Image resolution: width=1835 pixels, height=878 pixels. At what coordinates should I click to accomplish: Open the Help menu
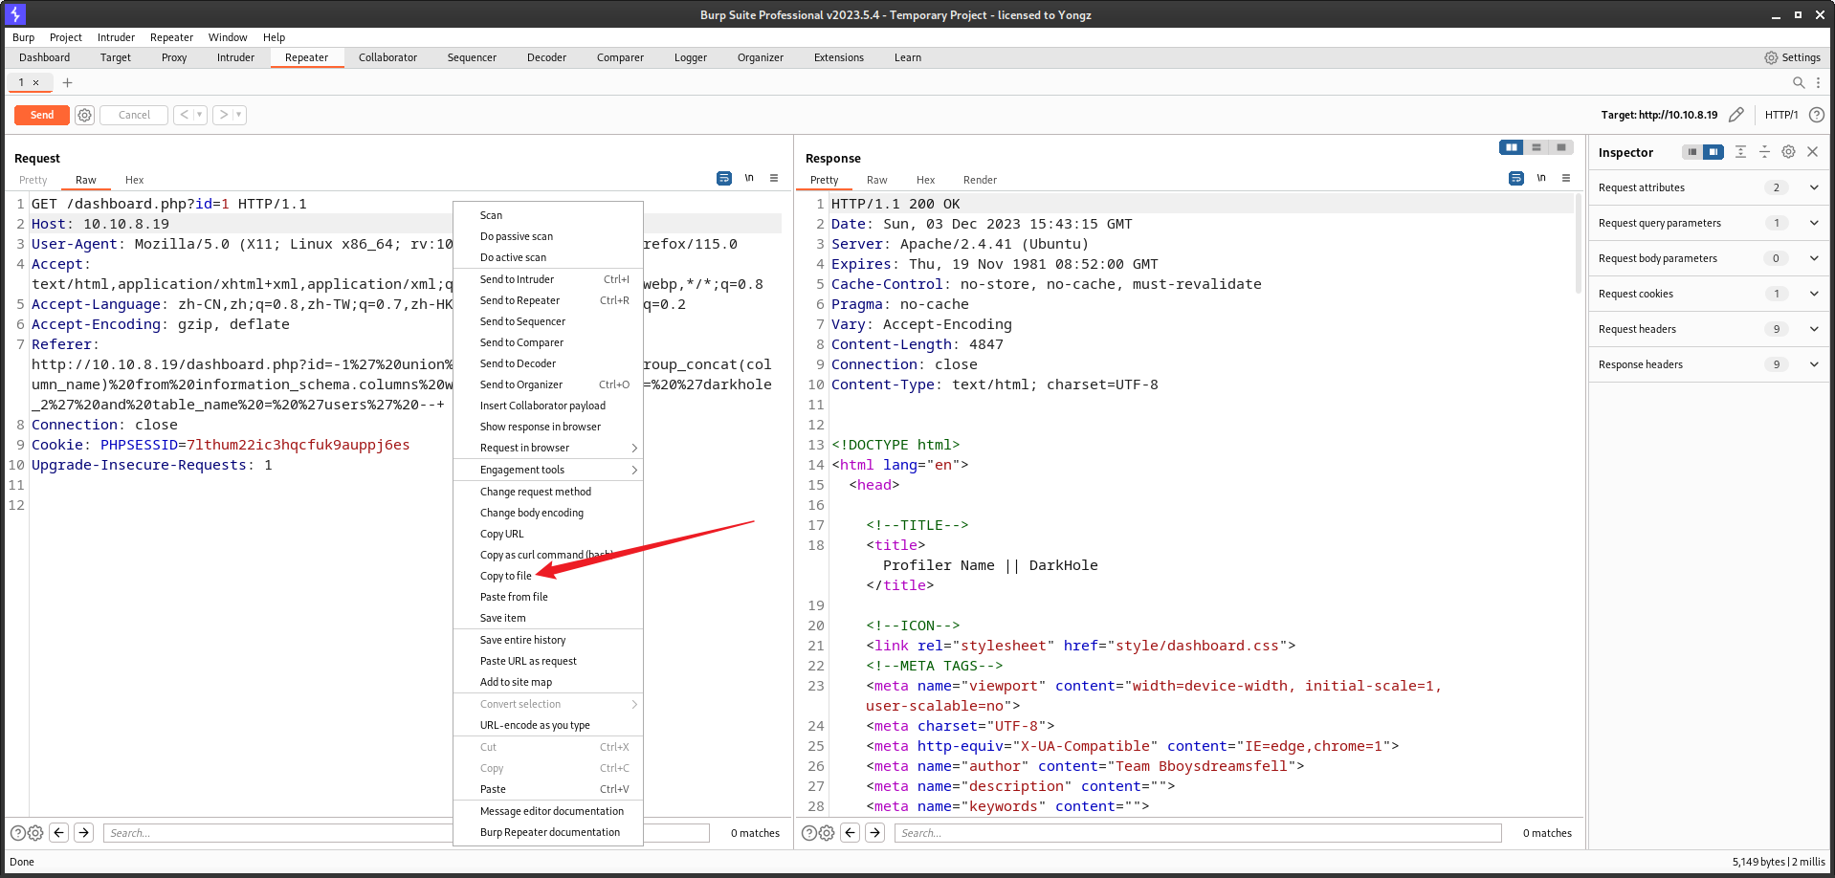pos(274,37)
